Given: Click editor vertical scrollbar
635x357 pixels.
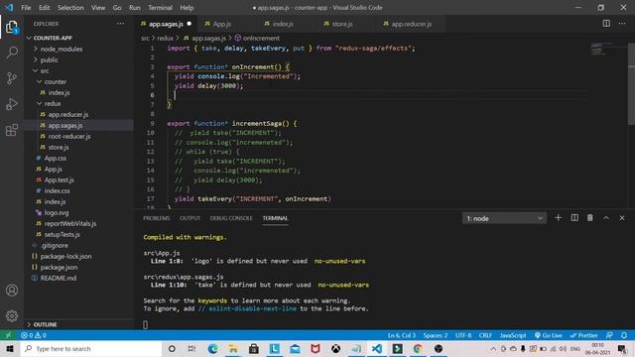Looking at the screenshot, I should coord(631,83).
